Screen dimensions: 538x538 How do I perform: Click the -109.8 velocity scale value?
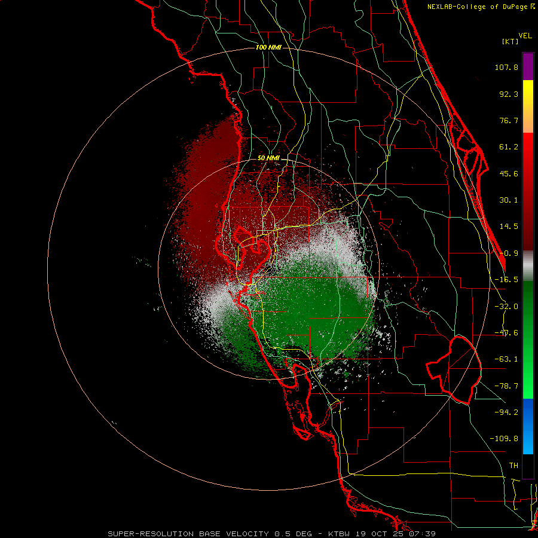(504, 439)
